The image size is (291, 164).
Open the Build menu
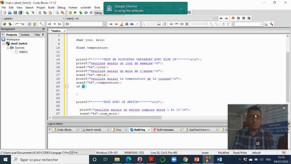(x=51, y=7)
